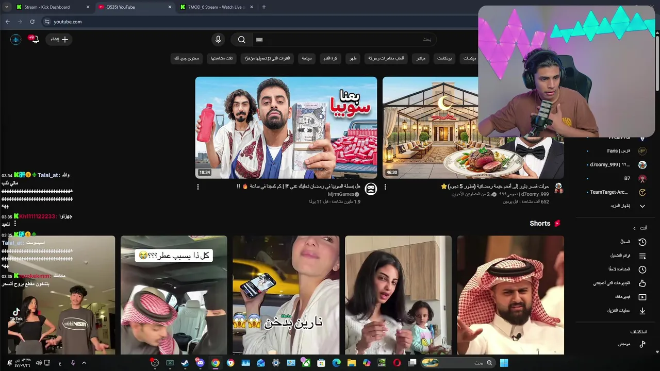This screenshot has width=660, height=371.
Task: Select the سياحة filter chip
Action: [x=306, y=58]
